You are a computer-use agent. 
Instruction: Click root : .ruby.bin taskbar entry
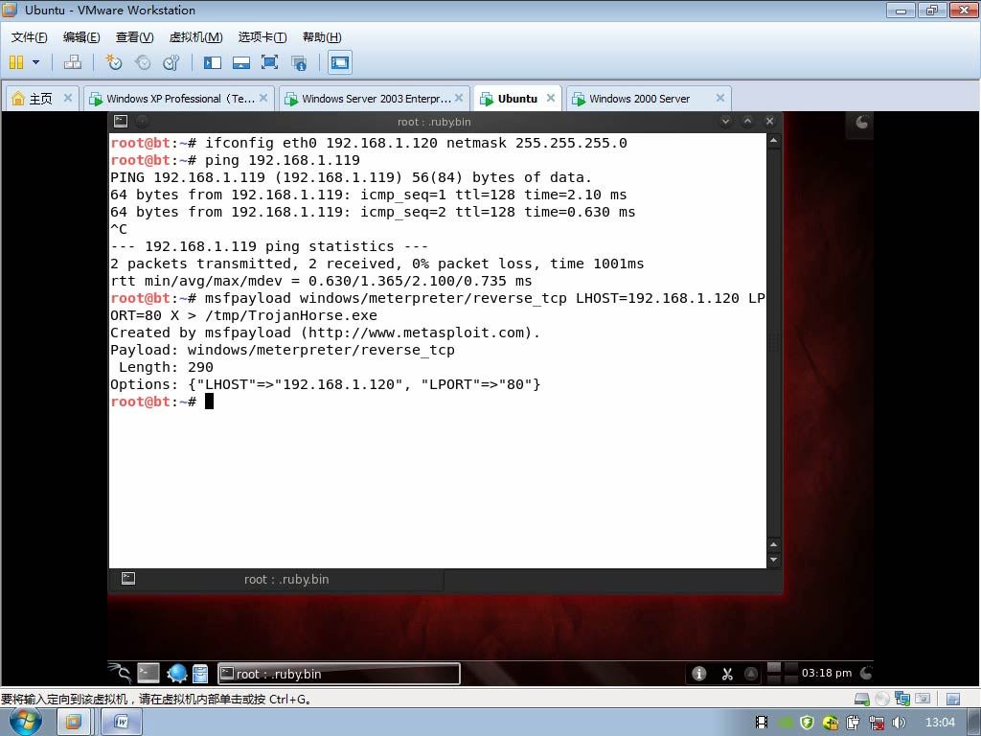338,674
